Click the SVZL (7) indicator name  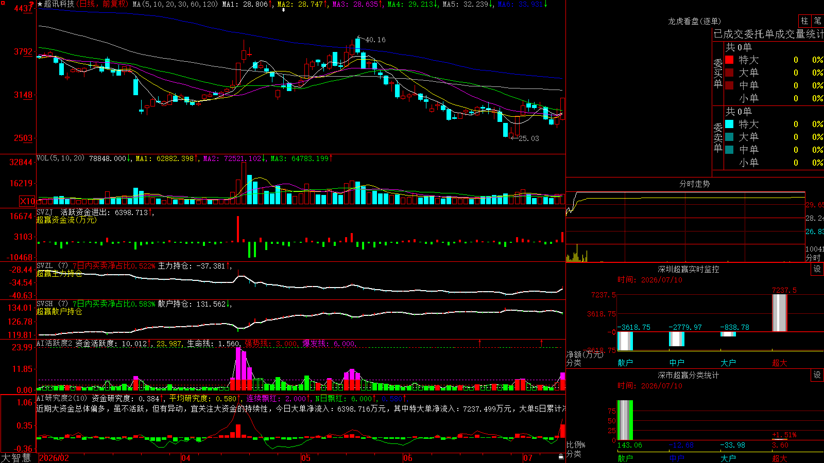click(x=52, y=266)
